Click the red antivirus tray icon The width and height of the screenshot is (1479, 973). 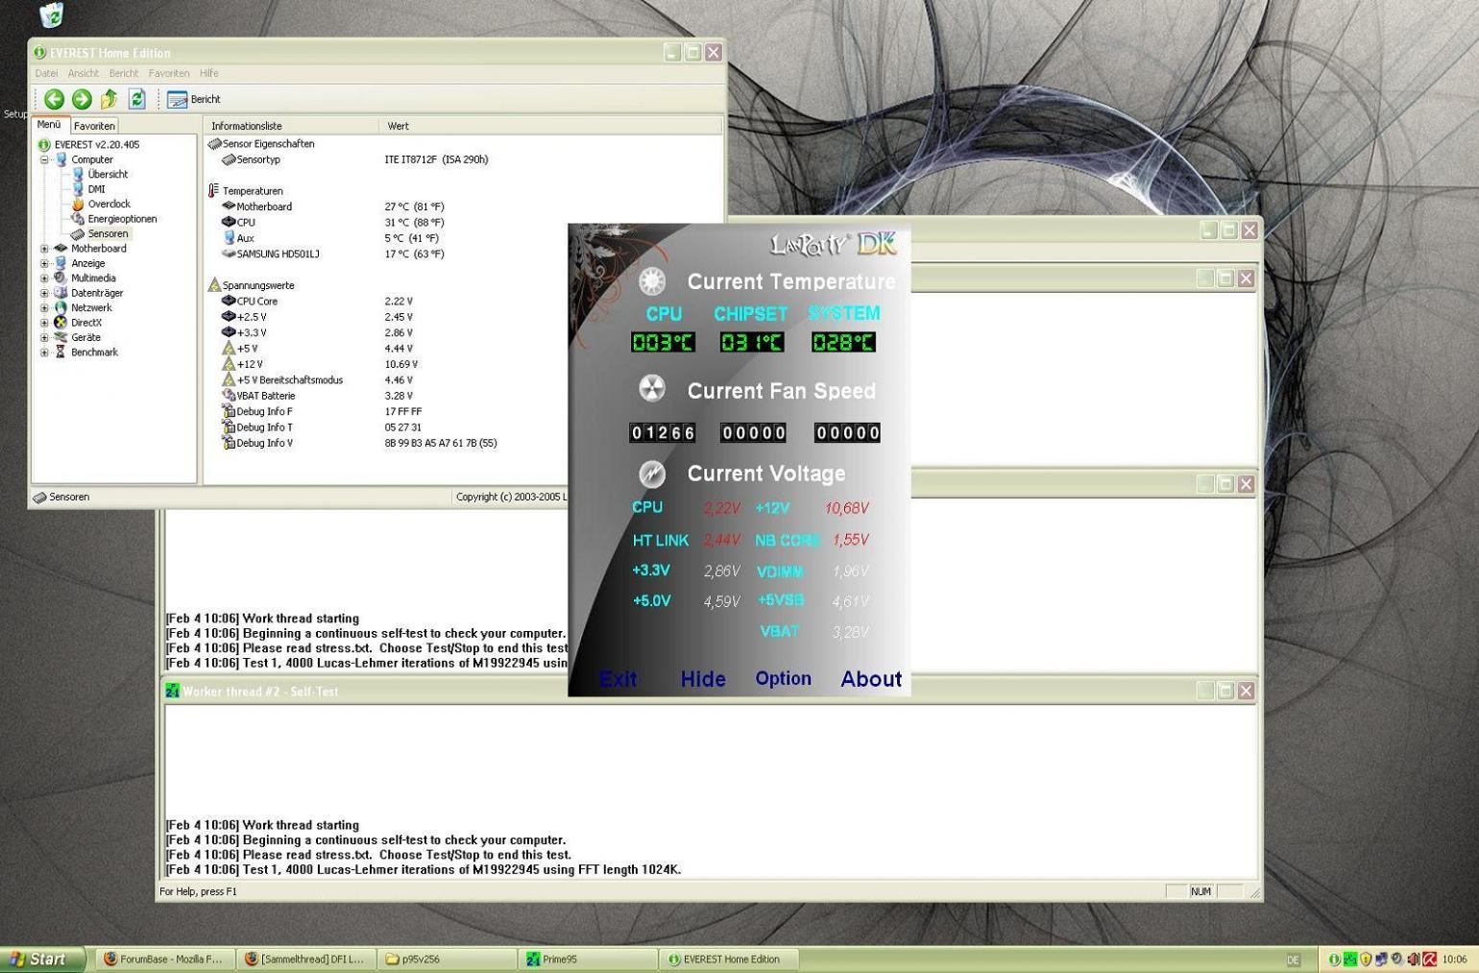pyautogui.click(x=1429, y=959)
